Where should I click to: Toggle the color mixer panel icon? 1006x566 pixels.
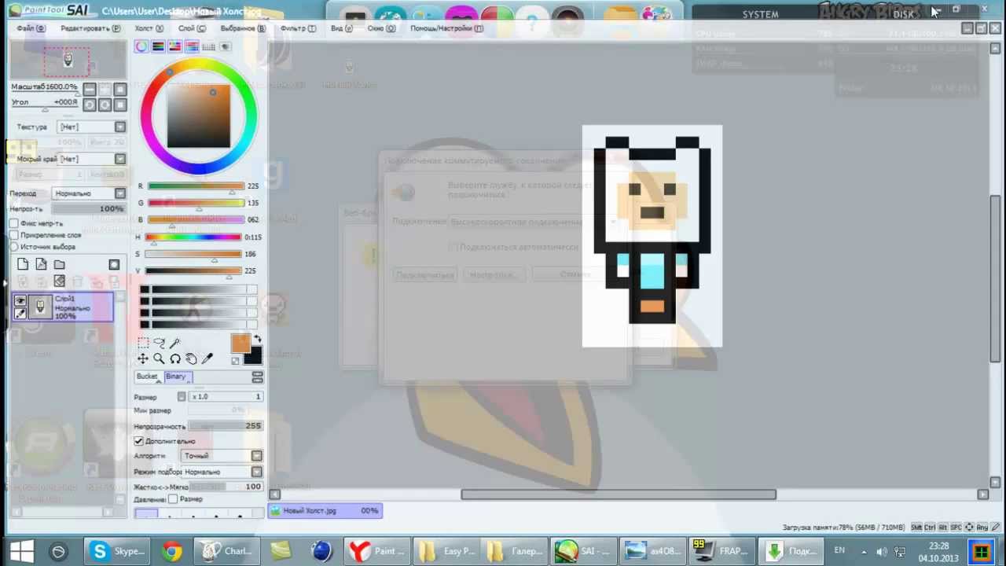tap(192, 46)
